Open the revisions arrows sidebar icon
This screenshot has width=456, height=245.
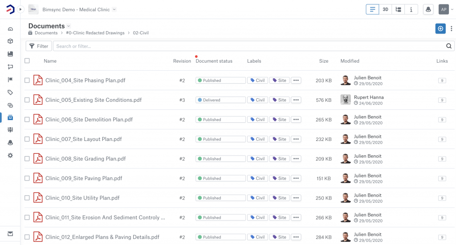(x=10, y=67)
